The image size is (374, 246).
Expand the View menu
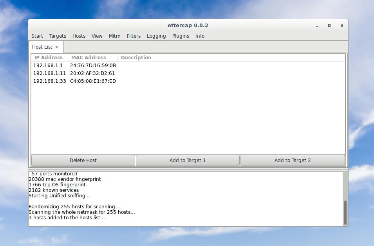[97, 36]
